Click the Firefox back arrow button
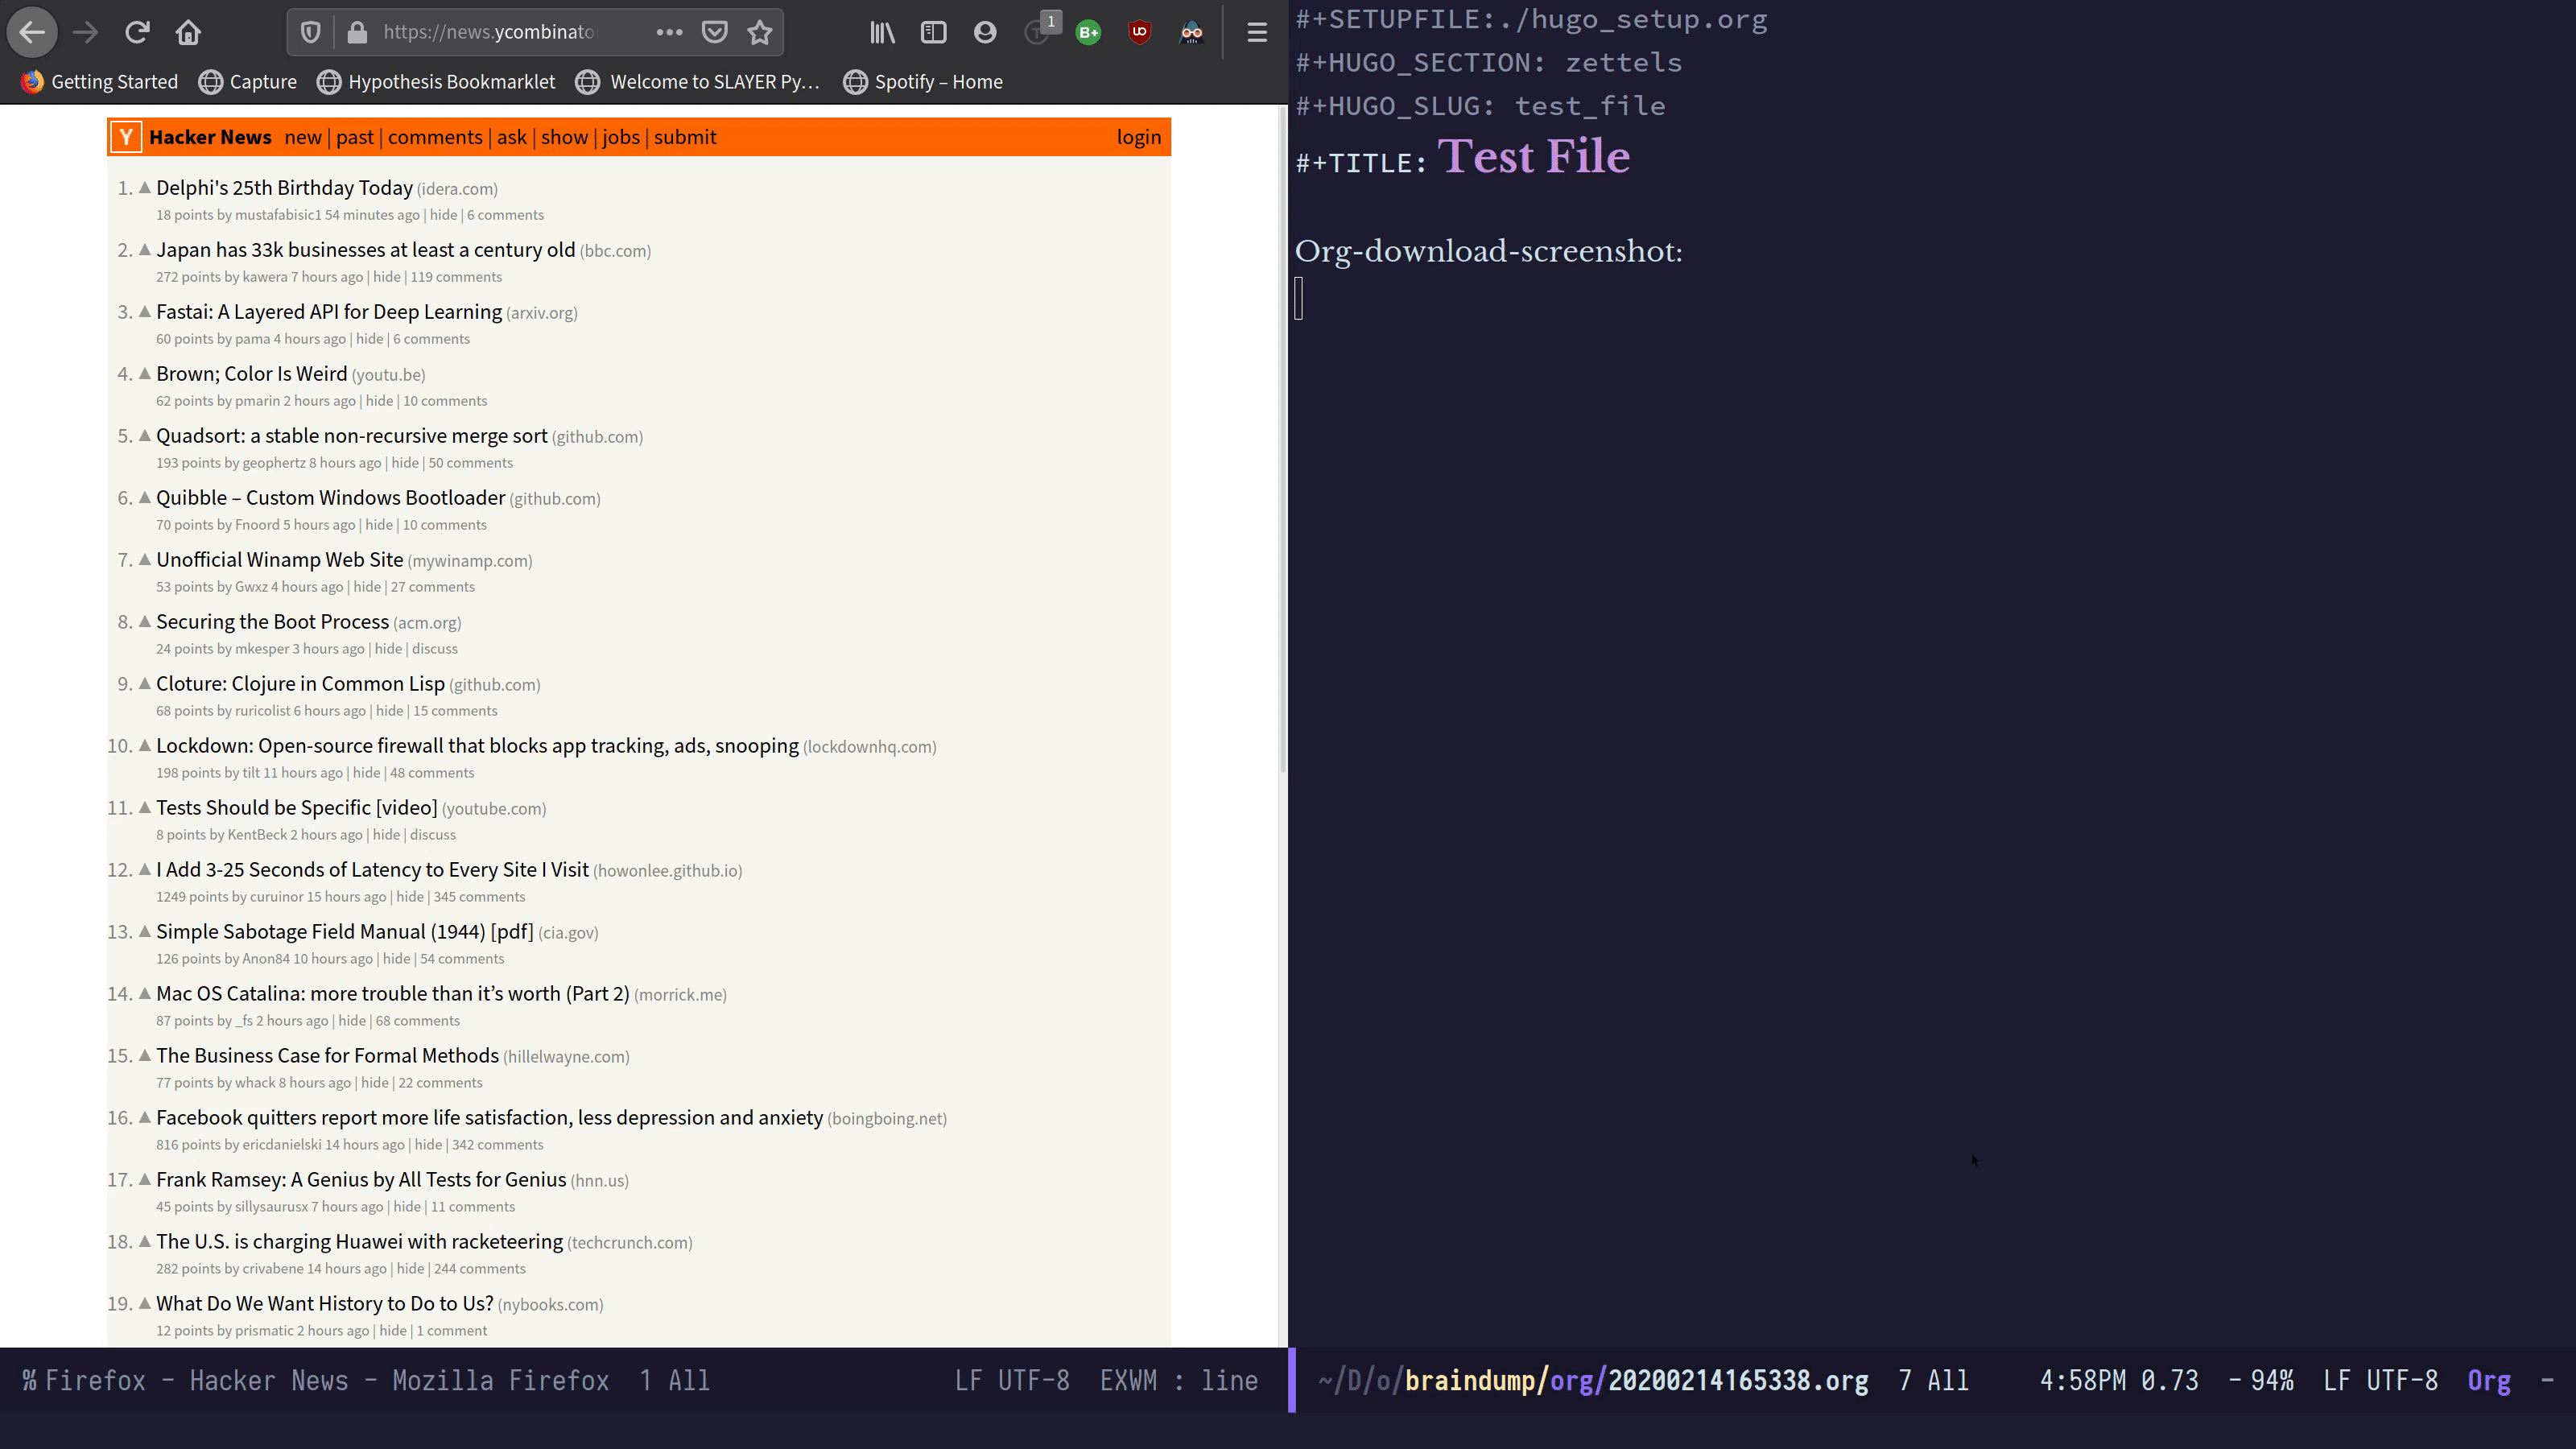 [32, 32]
